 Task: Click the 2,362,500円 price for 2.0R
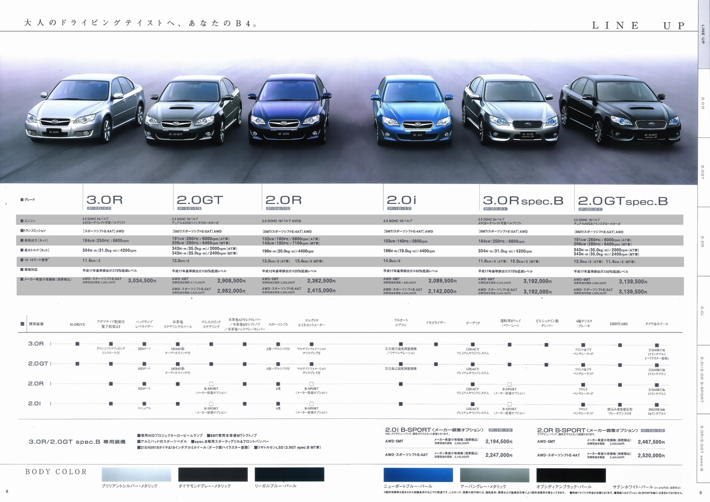tap(322, 281)
